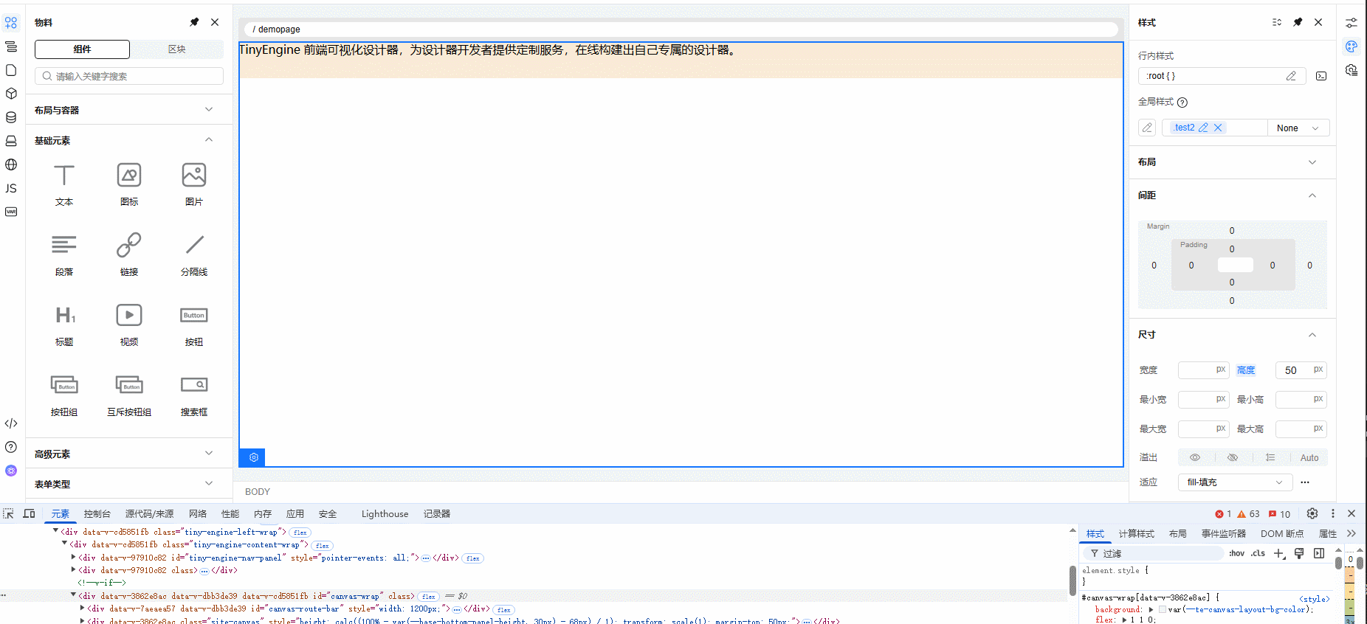
Task: Pick the 视频 video component
Action: [x=129, y=324]
